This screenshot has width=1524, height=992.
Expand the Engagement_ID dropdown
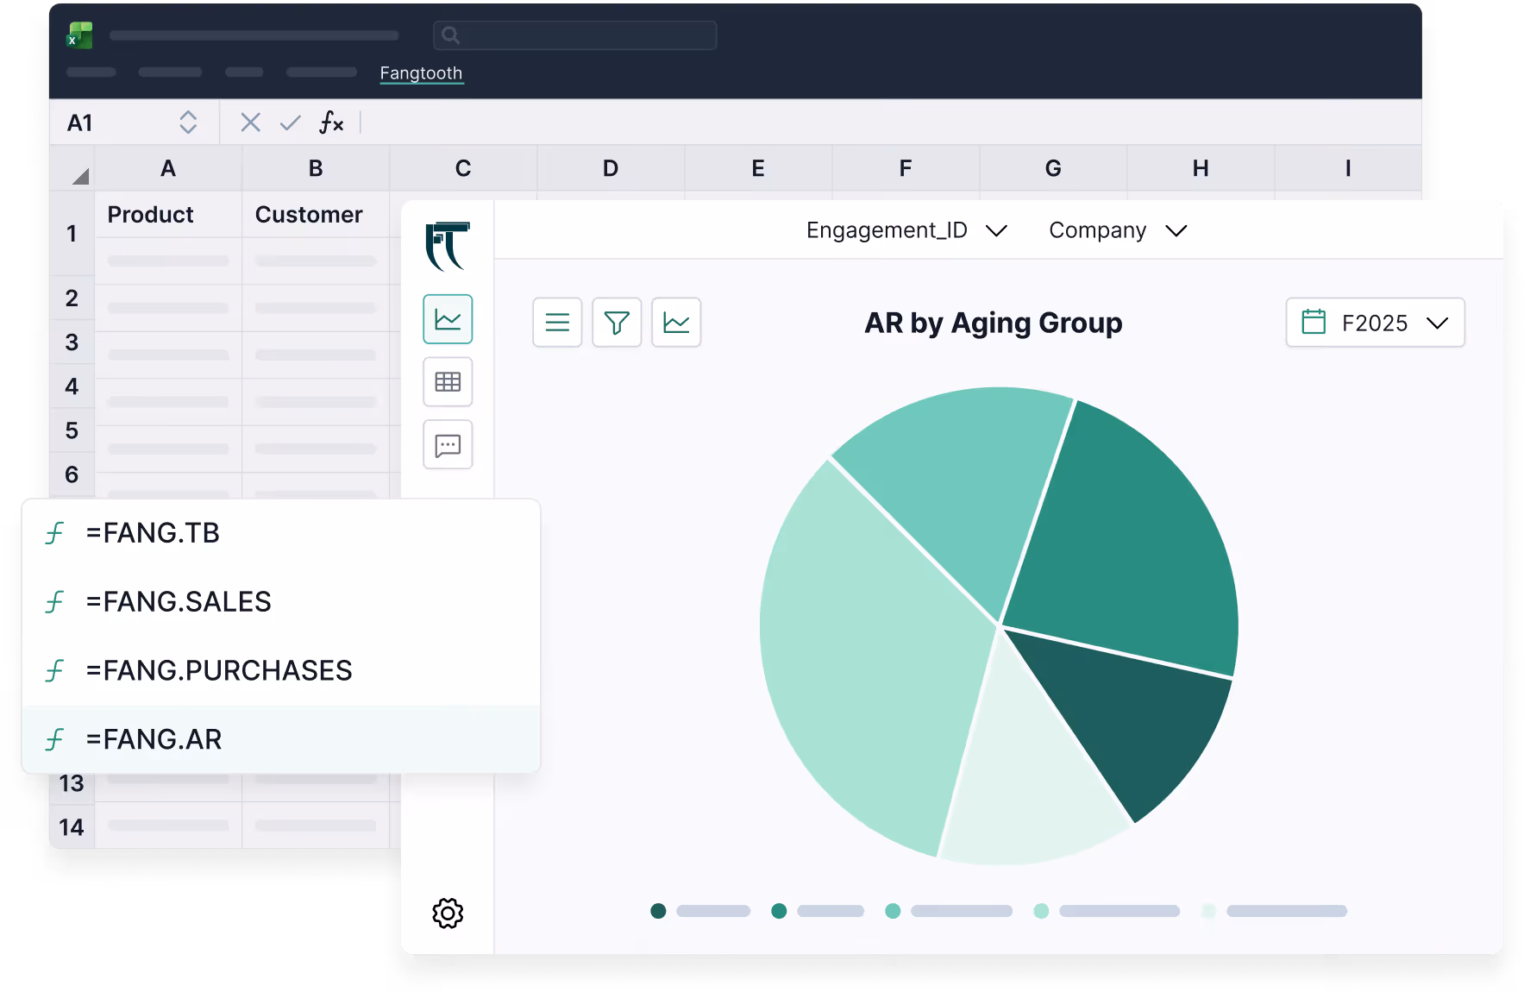click(x=906, y=230)
